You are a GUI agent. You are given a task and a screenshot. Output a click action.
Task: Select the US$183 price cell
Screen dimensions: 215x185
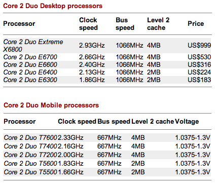(x=199, y=80)
